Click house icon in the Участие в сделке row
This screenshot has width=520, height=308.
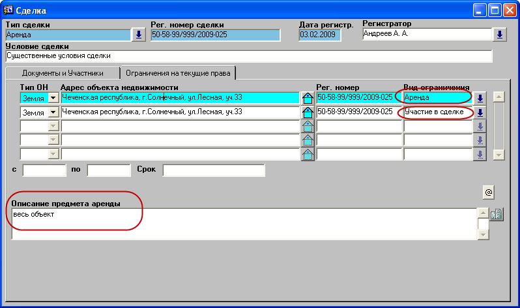tap(308, 112)
